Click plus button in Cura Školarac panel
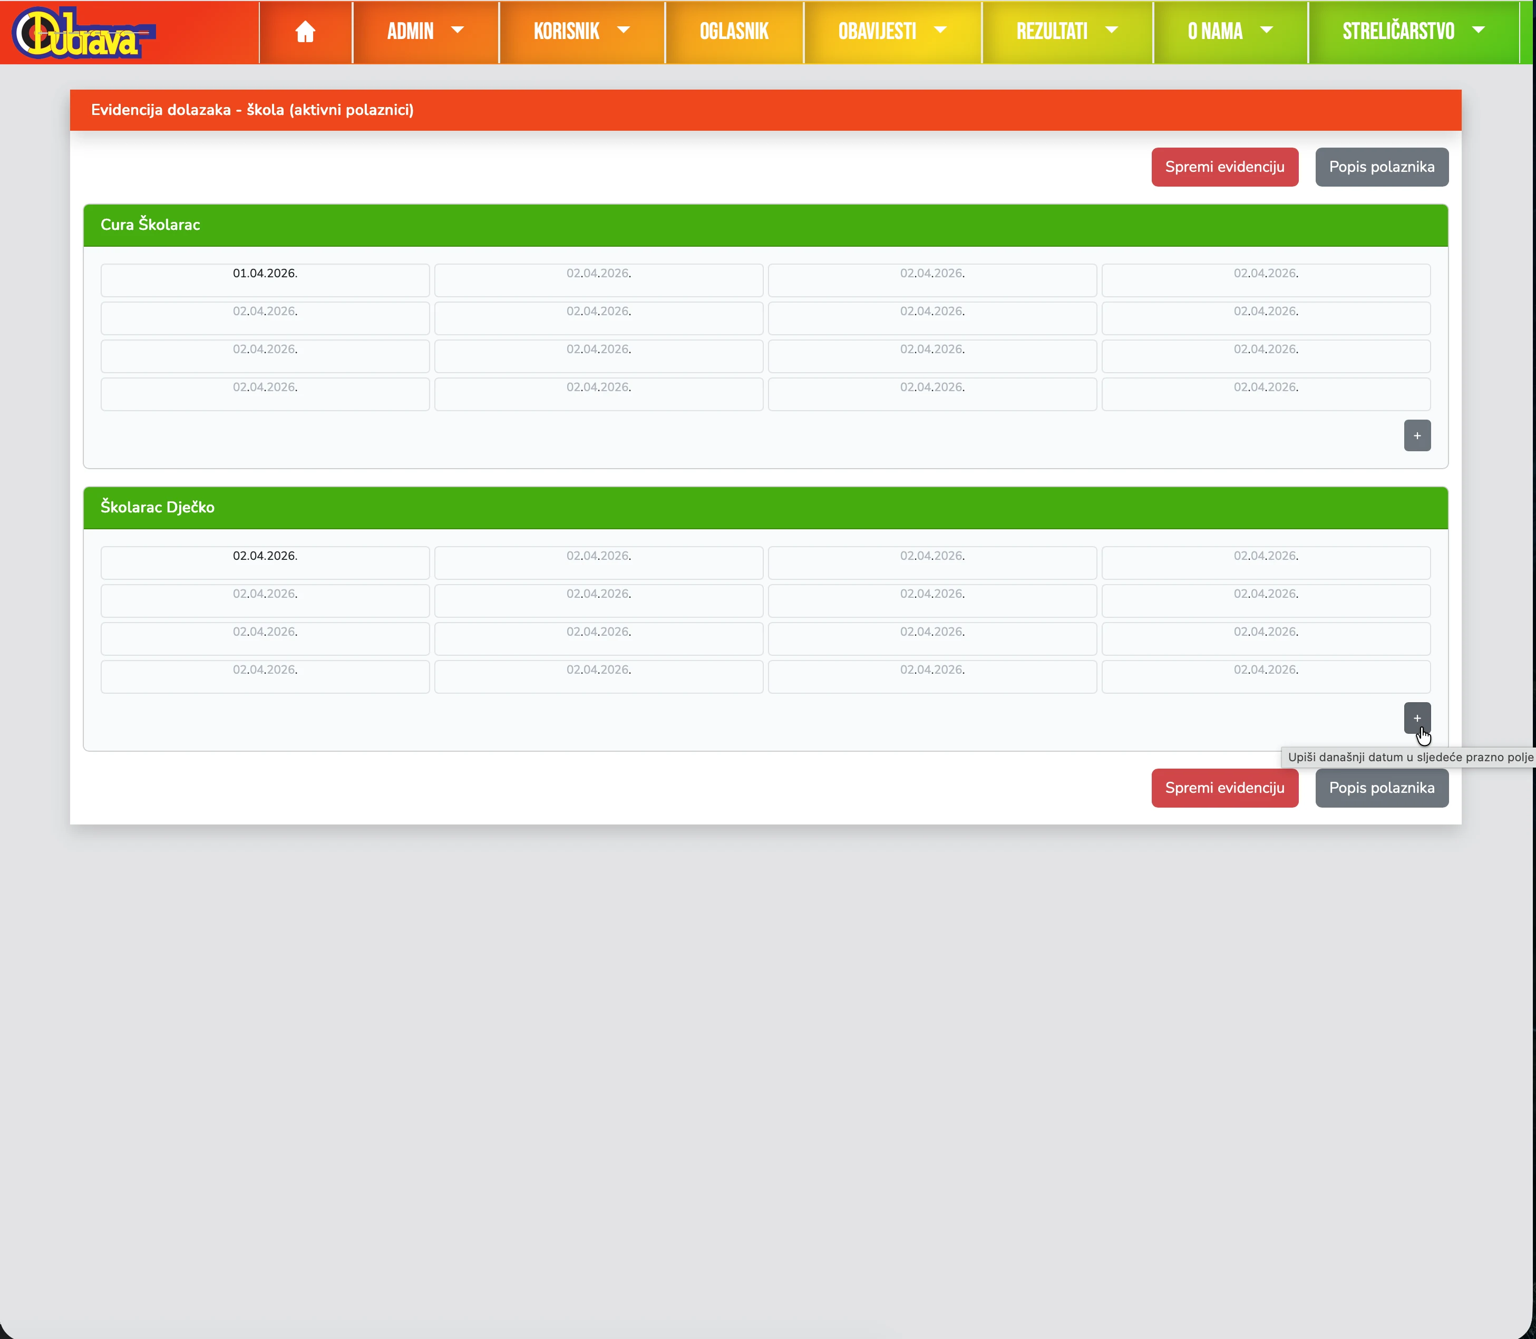Image resolution: width=1536 pixels, height=1339 pixels. pyautogui.click(x=1416, y=435)
